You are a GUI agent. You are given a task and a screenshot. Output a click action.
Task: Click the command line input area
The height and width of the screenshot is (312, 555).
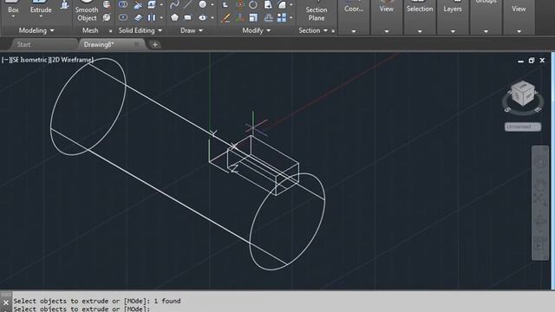[x=284, y=309]
